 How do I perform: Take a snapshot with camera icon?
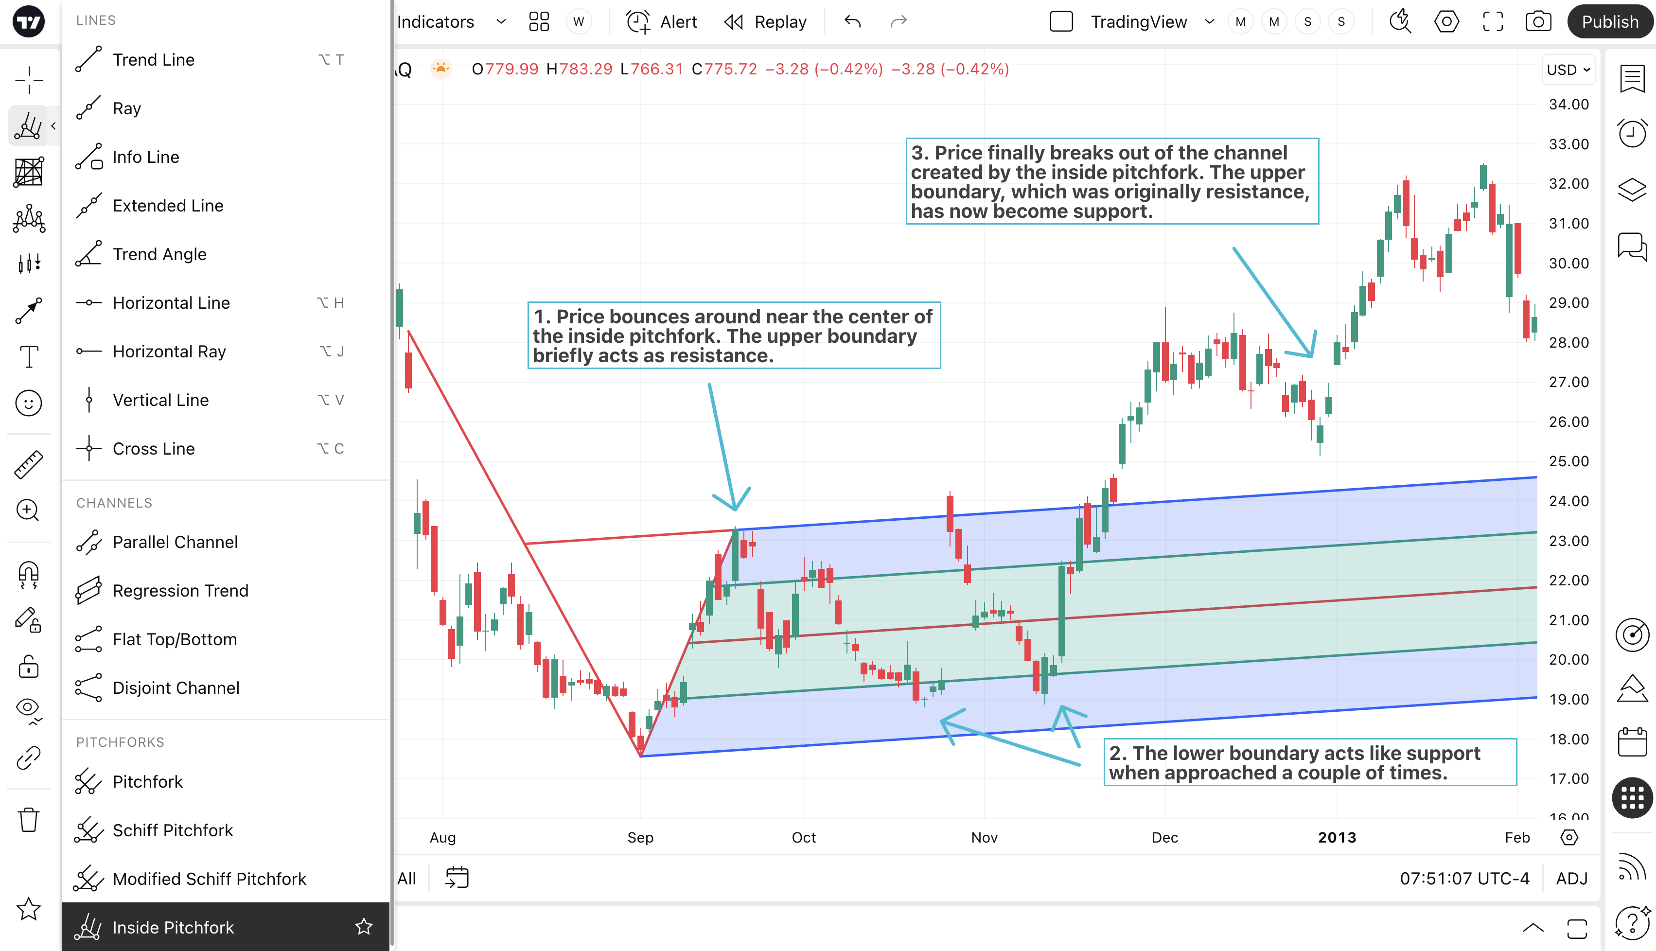(x=1538, y=21)
